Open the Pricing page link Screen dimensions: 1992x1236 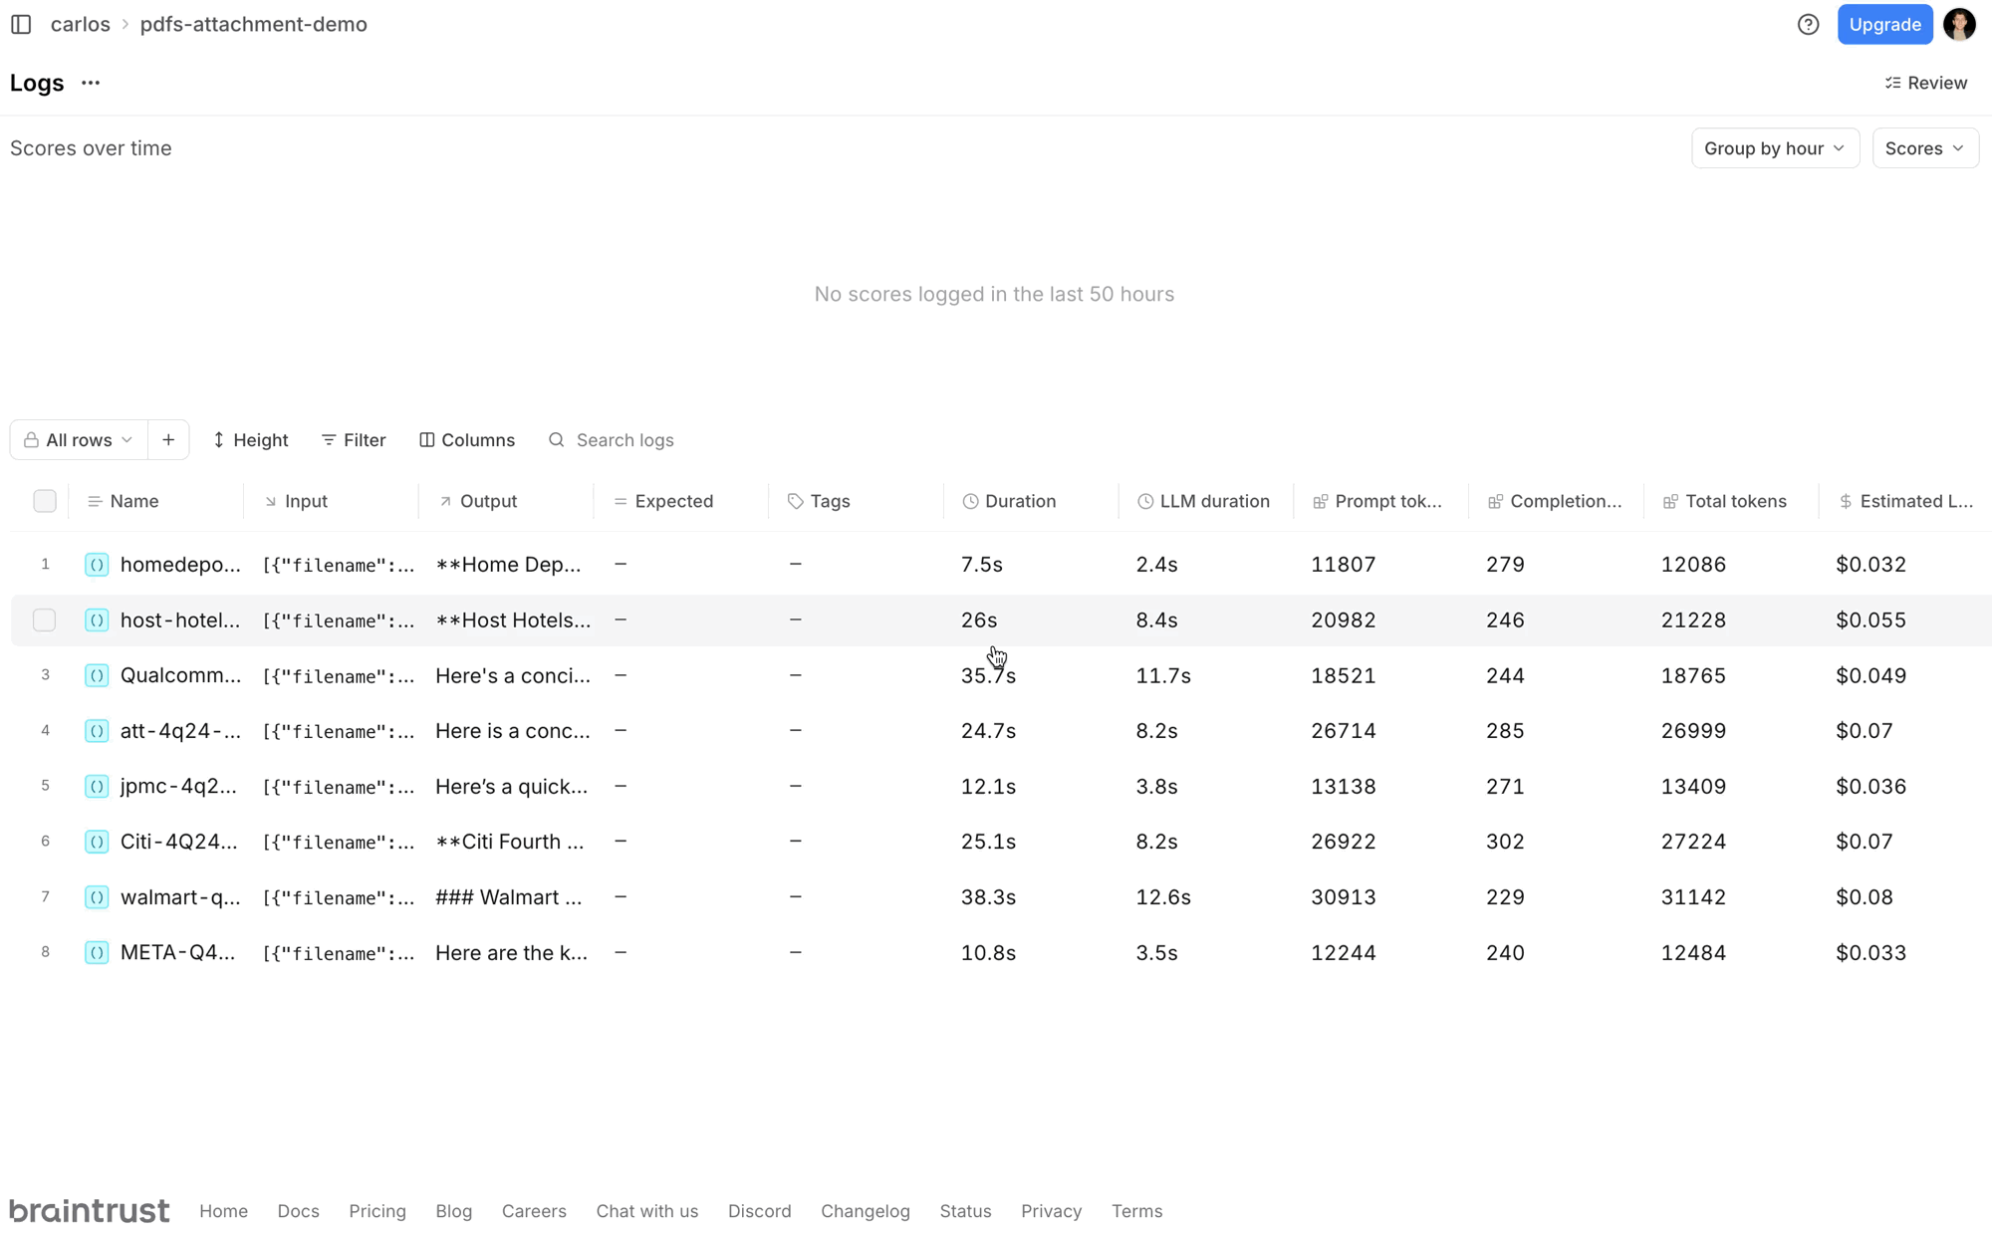377,1211
